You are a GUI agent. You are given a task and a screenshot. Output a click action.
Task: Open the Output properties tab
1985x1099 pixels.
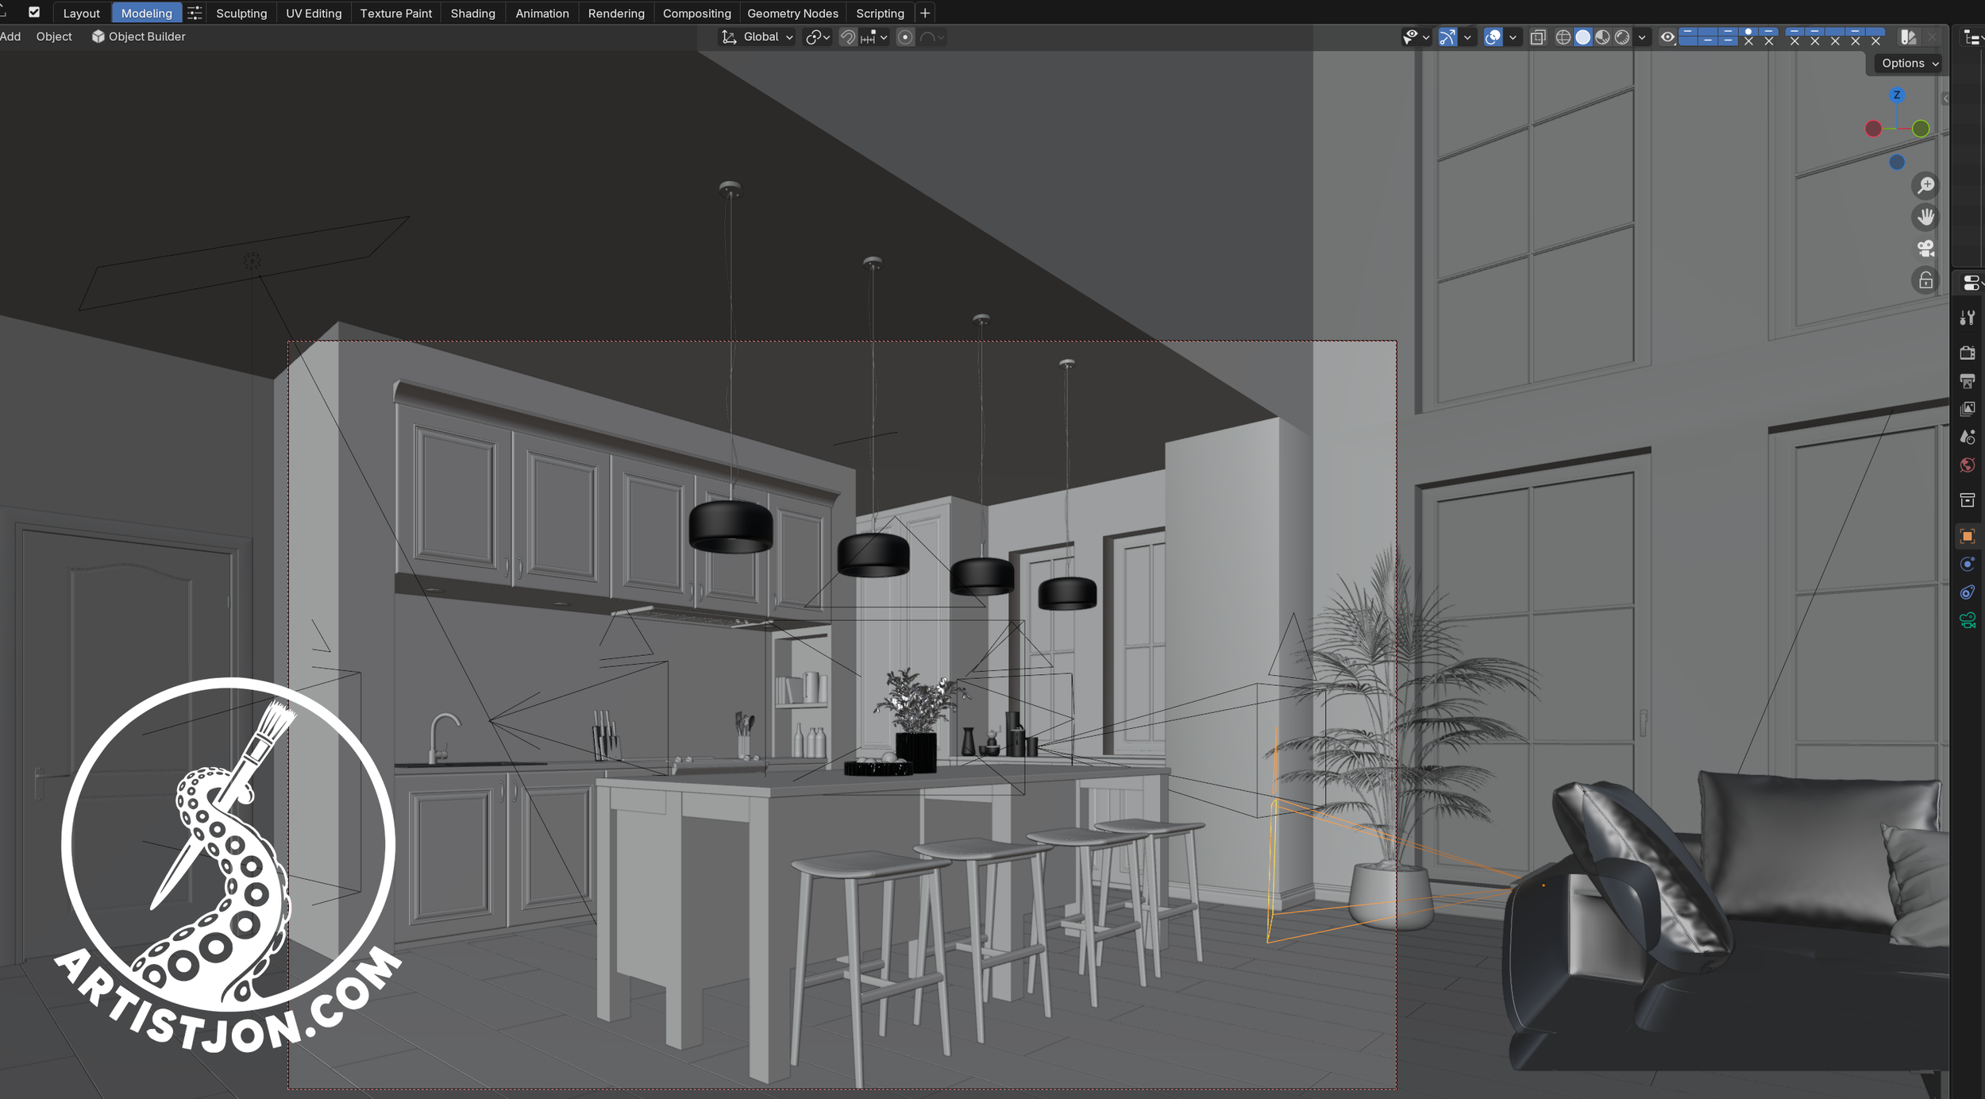[x=1968, y=381]
